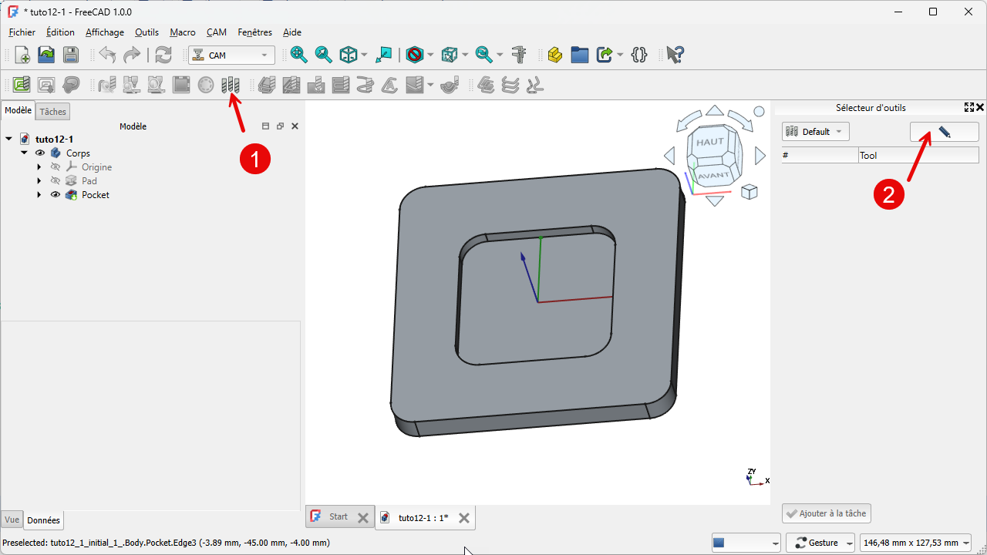Hide the Pocket feature via eye icon

[56, 195]
